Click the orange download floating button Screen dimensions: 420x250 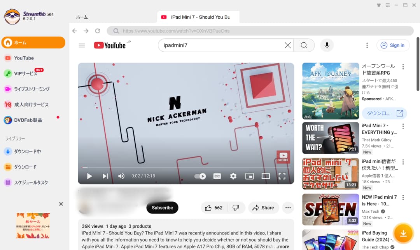[x=403, y=233]
